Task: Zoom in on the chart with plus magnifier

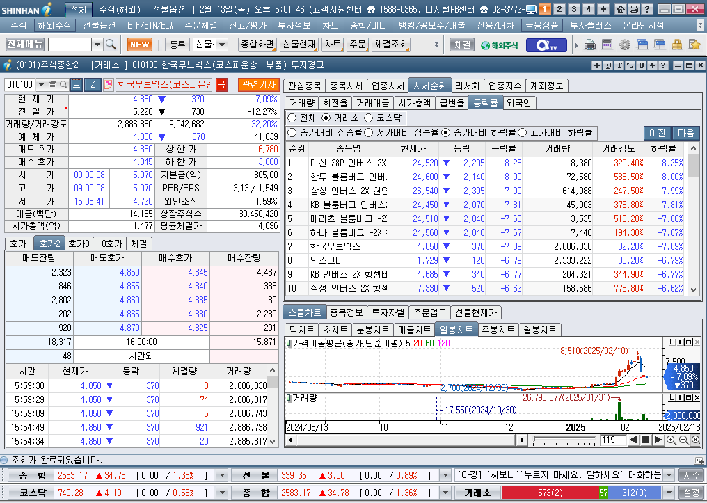Action: [x=671, y=440]
